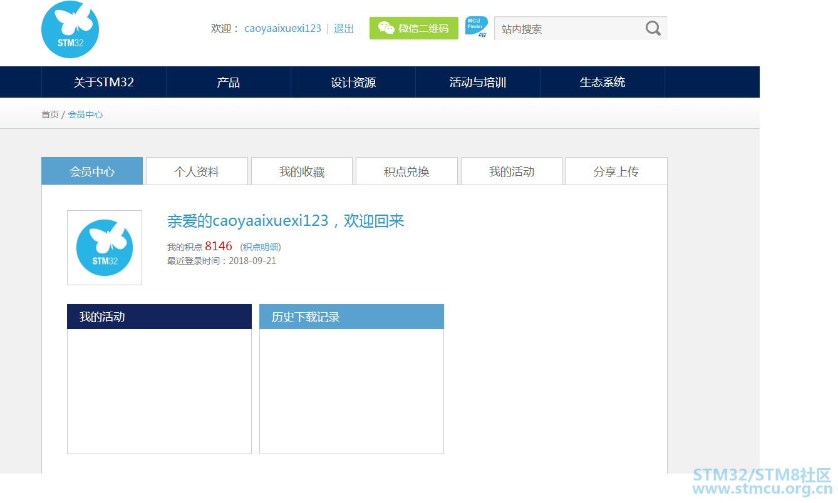This screenshot has width=838, height=503.
Task: Switch to 个人资料 tab
Action: pos(197,171)
